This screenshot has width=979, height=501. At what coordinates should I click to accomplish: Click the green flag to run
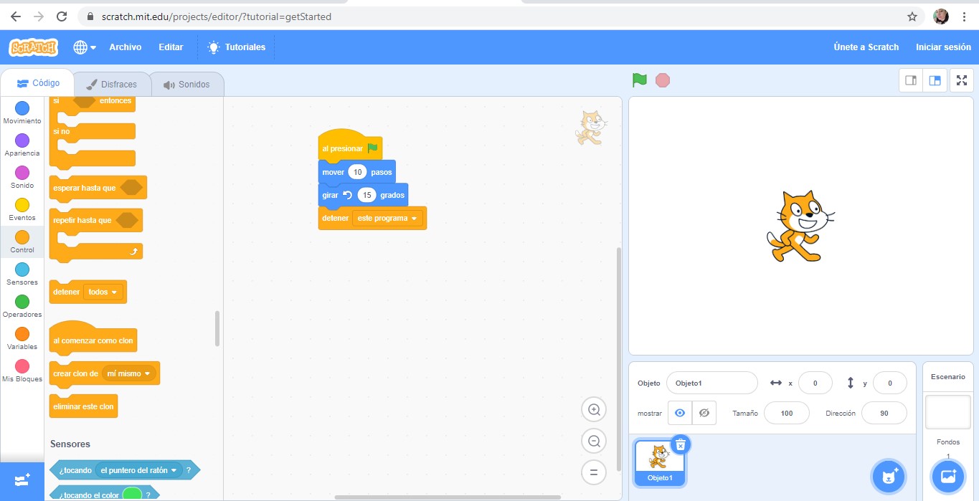pos(639,80)
